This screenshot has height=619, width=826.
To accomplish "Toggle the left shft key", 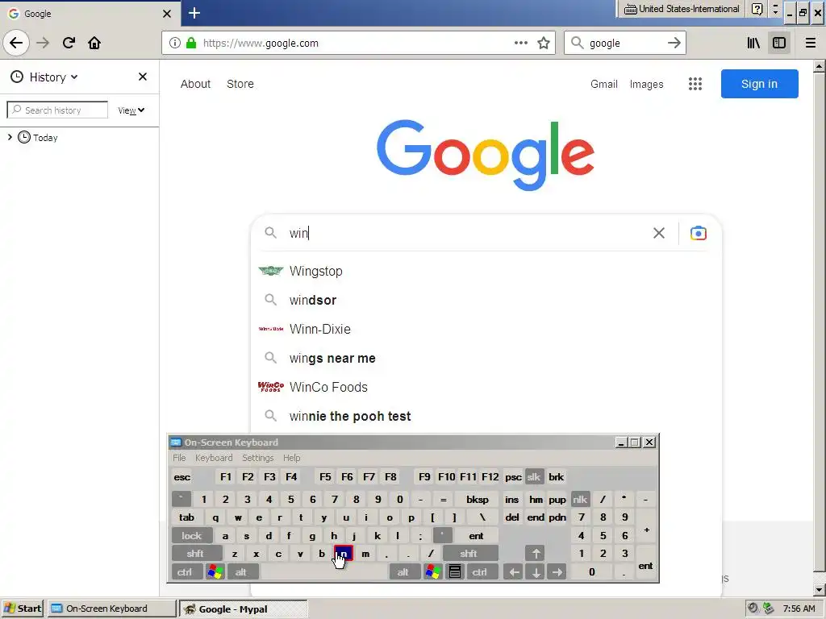I will pos(195,553).
